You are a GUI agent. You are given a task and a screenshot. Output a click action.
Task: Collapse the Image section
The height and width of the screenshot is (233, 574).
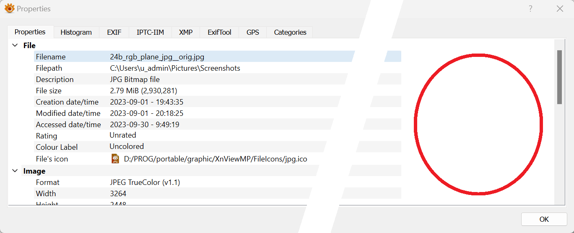(x=15, y=171)
